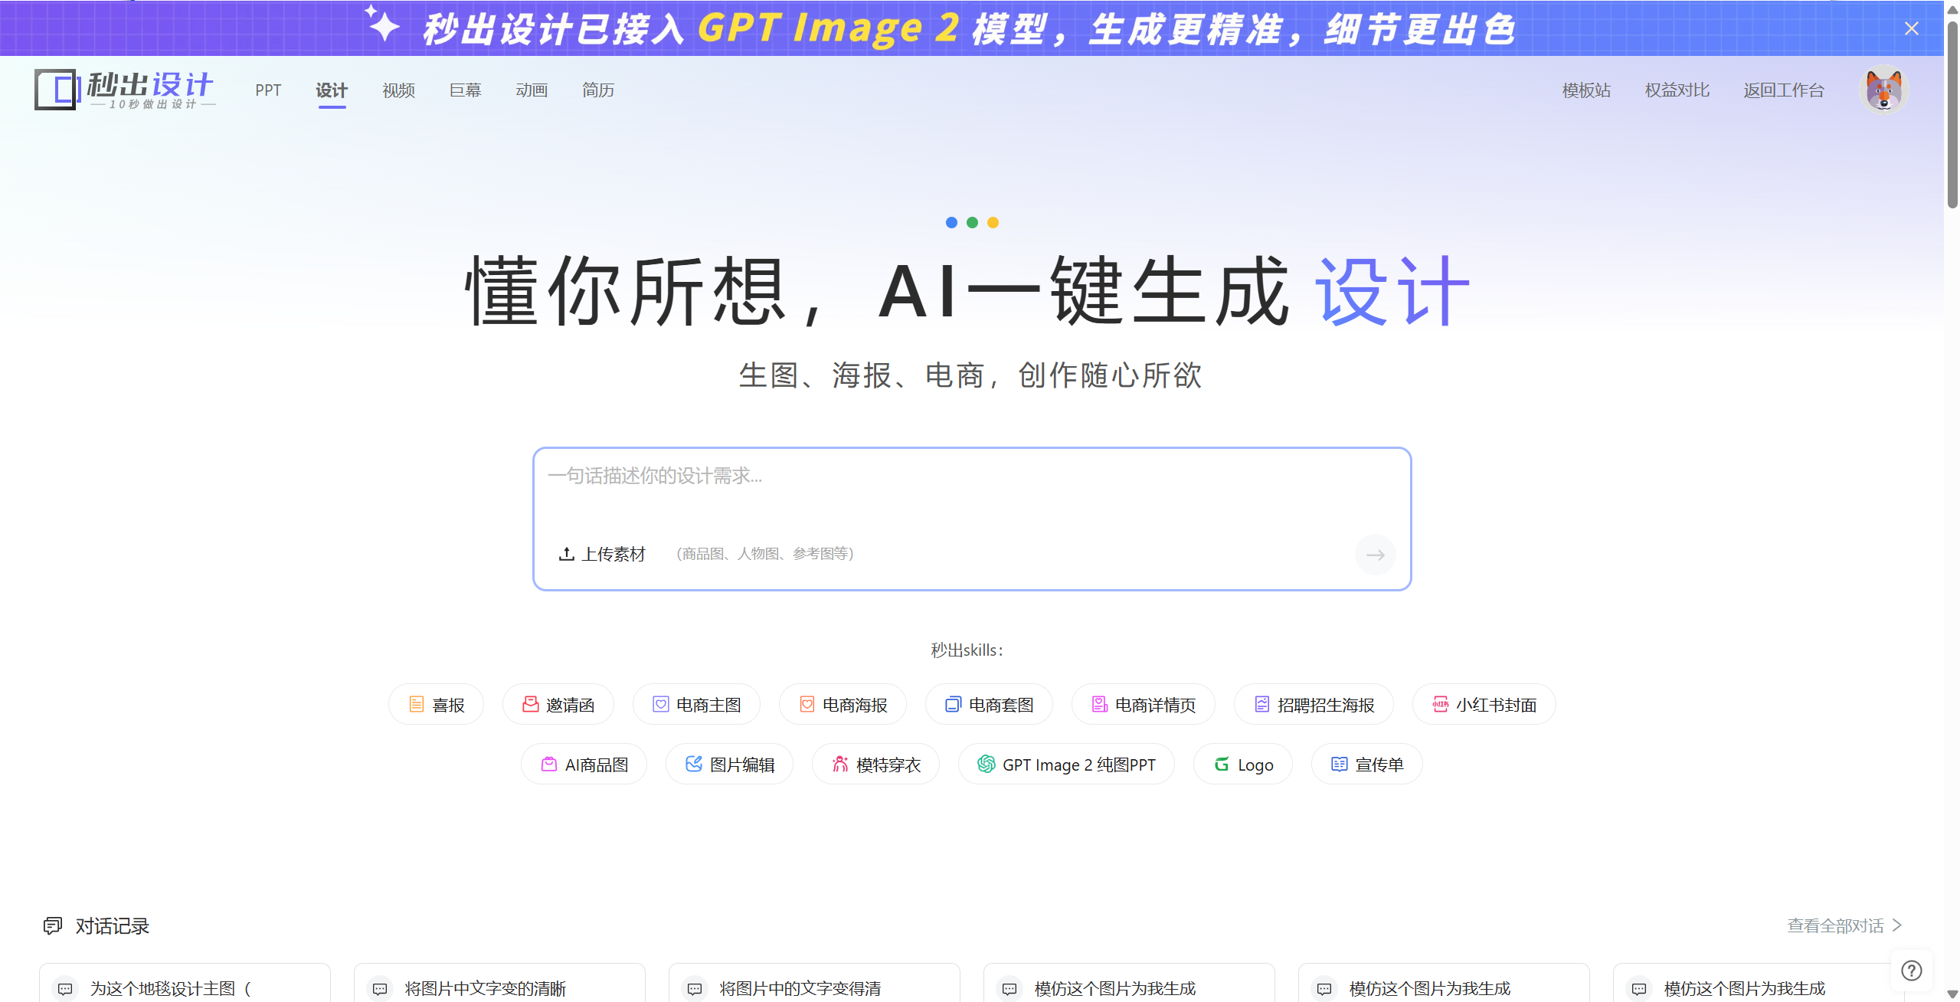Switch to the 设计 tab
1960x1002 pixels.
coord(332,90)
